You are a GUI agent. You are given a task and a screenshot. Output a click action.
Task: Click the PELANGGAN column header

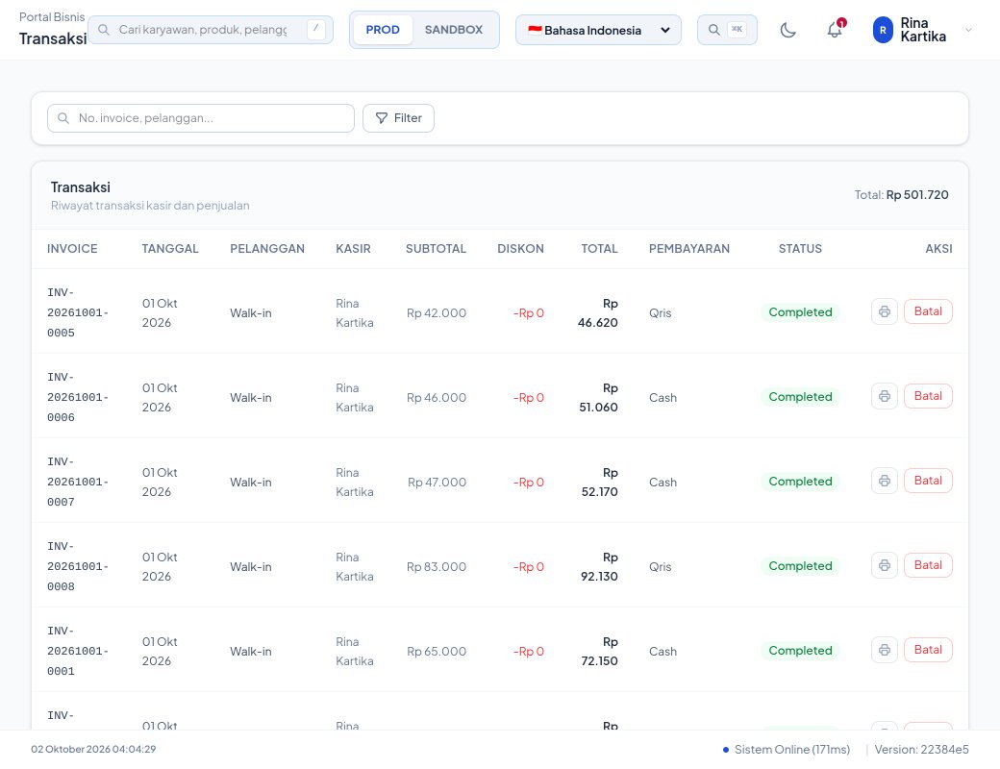pos(267,249)
